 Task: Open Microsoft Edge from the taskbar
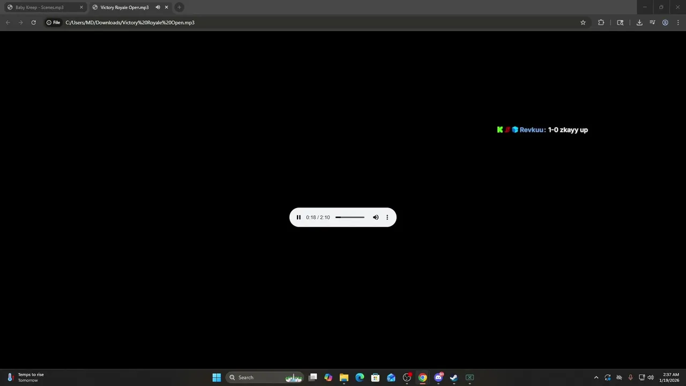[x=360, y=377]
